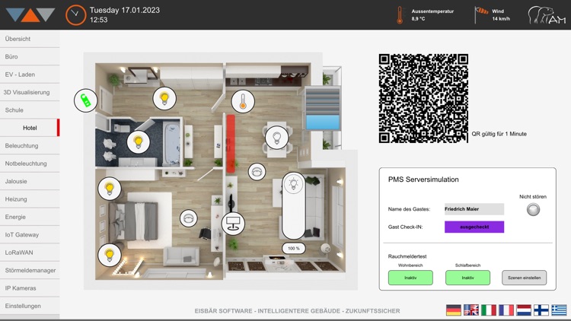This screenshot has height=321, width=571.
Task: Click the guest name field Friedrich Maier
Action: tap(474, 209)
